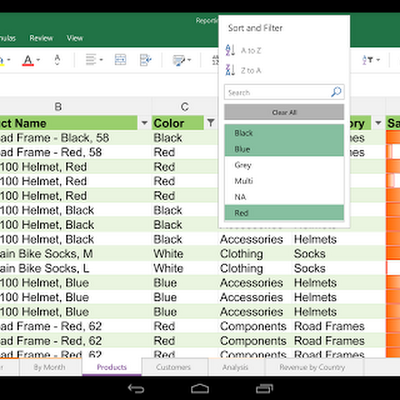Select column C header
This screenshot has height=400, width=400.
click(x=185, y=106)
